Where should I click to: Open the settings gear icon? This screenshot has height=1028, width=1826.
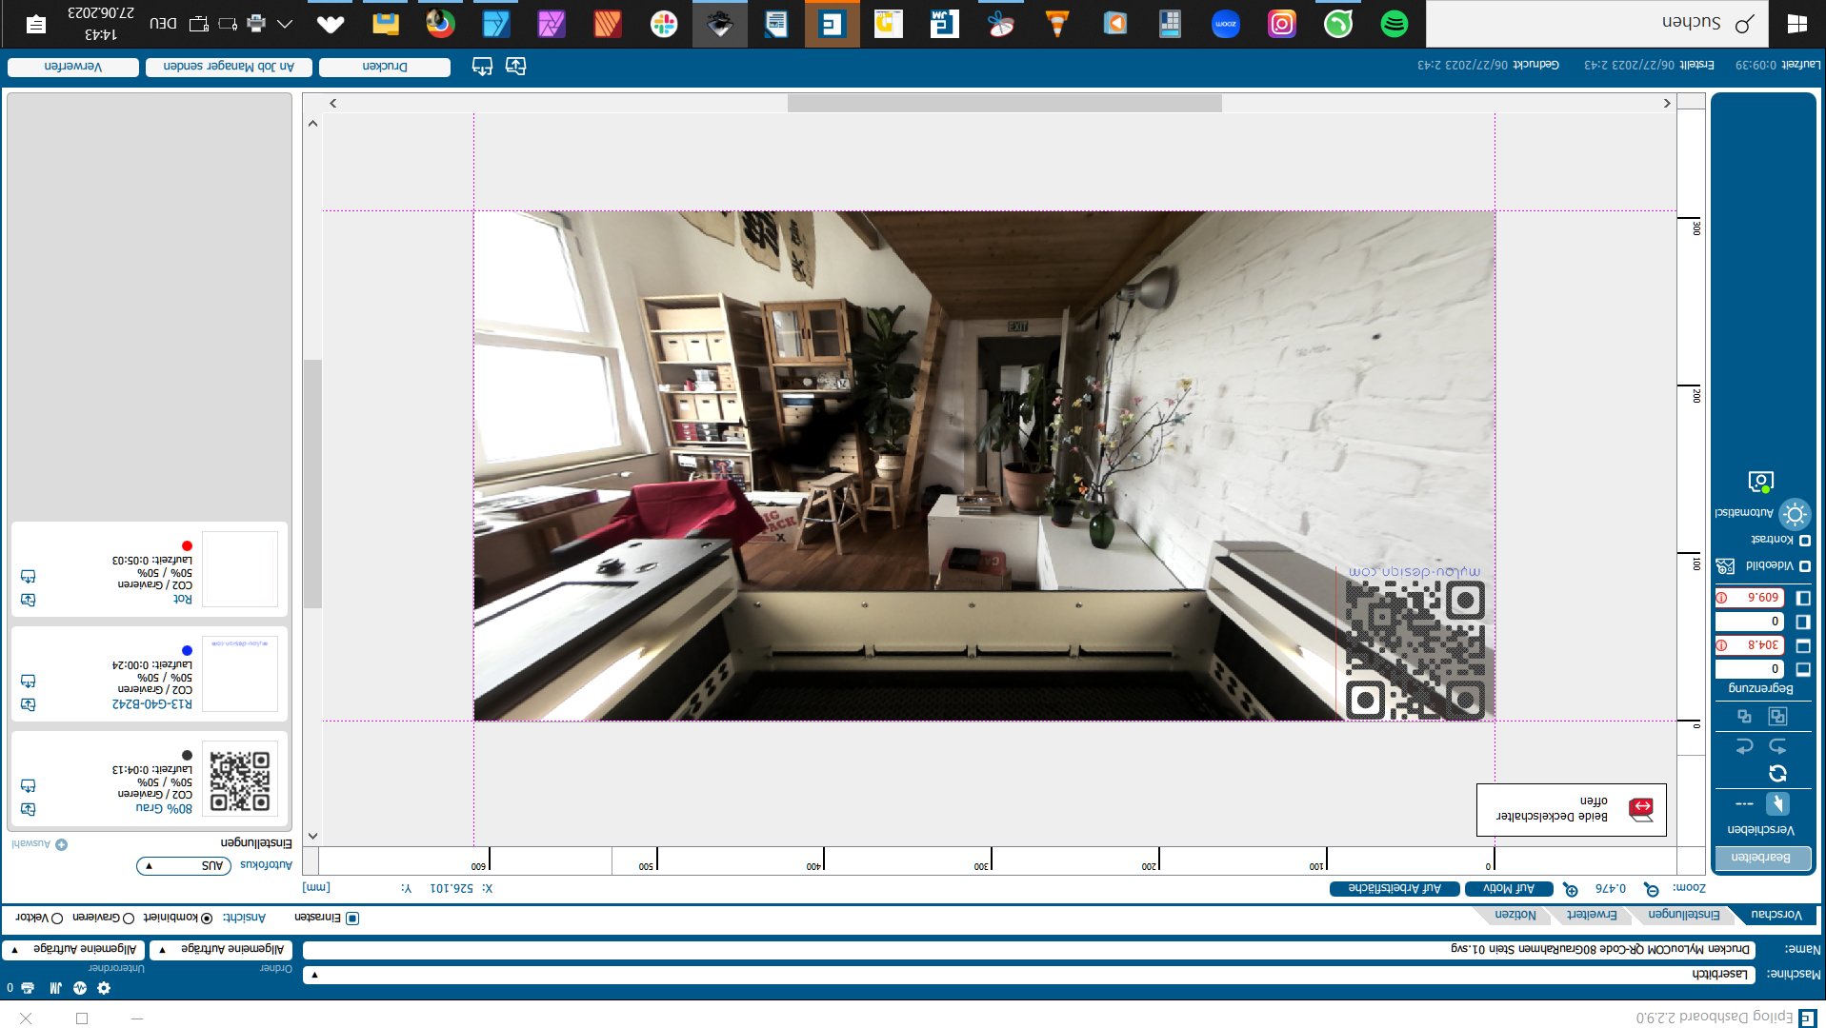click(104, 988)
